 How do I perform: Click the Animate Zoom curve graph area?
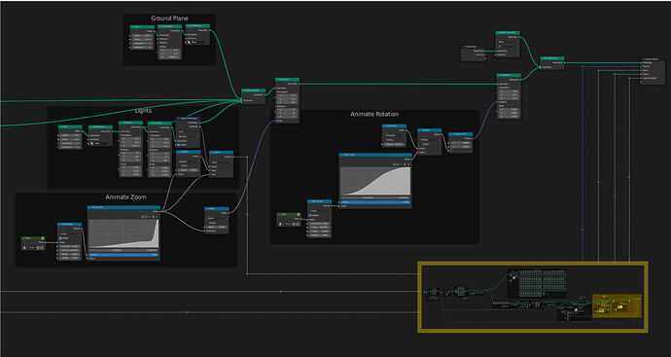[x=124, y=233]
